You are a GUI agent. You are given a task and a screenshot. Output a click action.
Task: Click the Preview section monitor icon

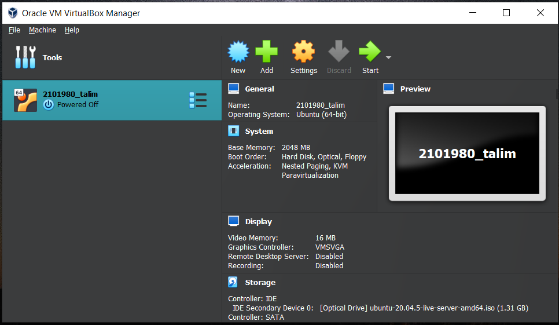[x=389, y=89]
